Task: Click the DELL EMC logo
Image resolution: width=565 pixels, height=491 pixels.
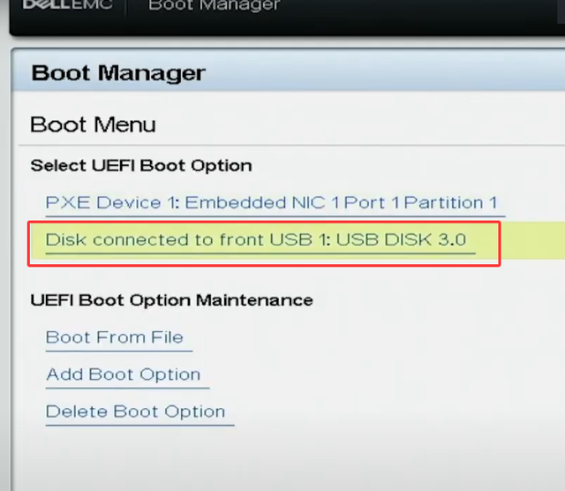Action: (x=67, y=4)
